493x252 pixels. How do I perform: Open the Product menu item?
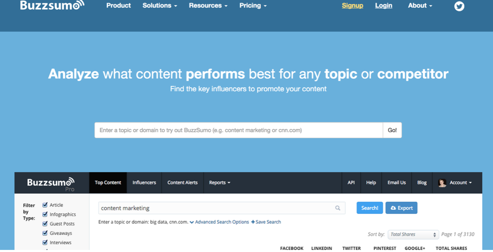(x=118, y=6)
